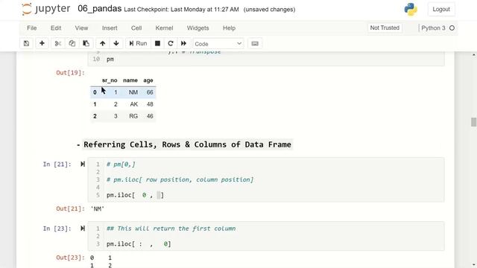477x268 pixels.
Task: Move selected cell up arrow
Action: [103, 43]
